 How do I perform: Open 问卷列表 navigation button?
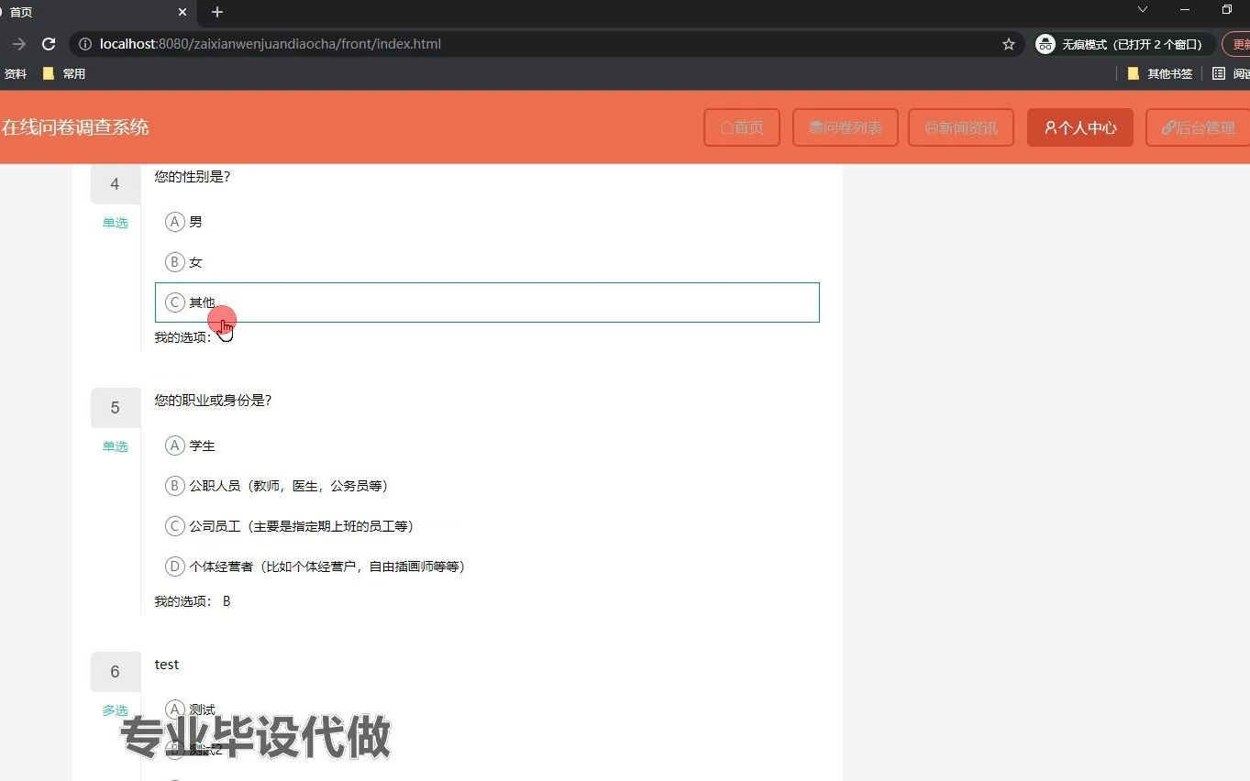pos(846,127)
